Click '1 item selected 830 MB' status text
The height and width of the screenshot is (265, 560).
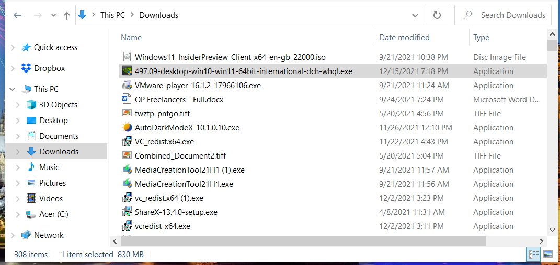pyautogui.click(x=102, y=255)
